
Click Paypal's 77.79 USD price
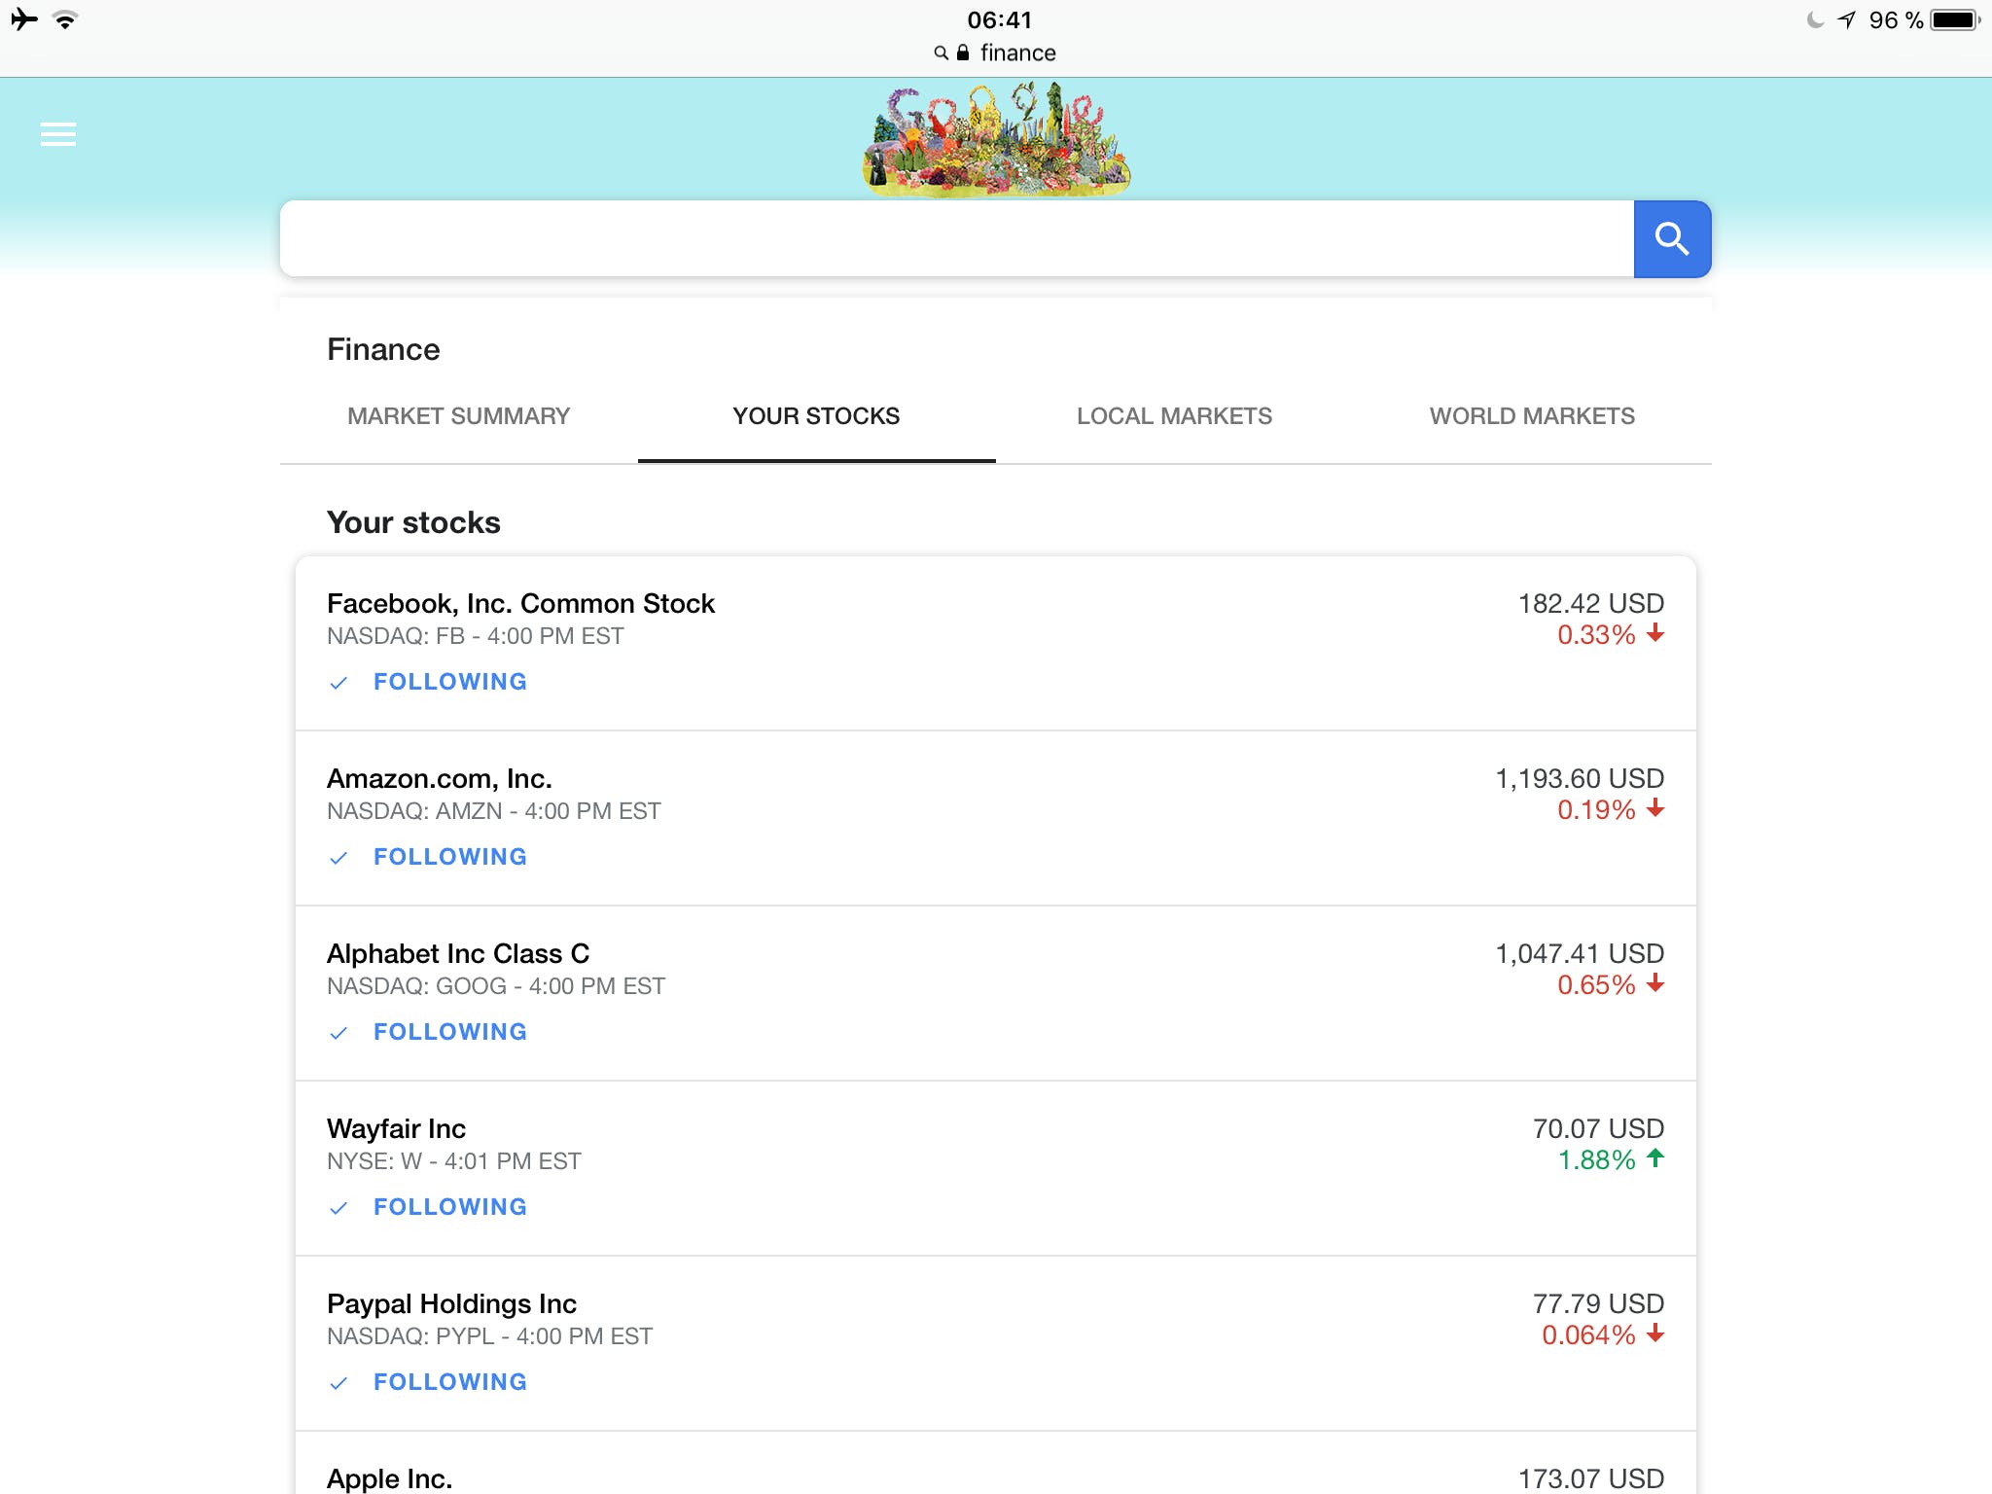point(1599,1304)
